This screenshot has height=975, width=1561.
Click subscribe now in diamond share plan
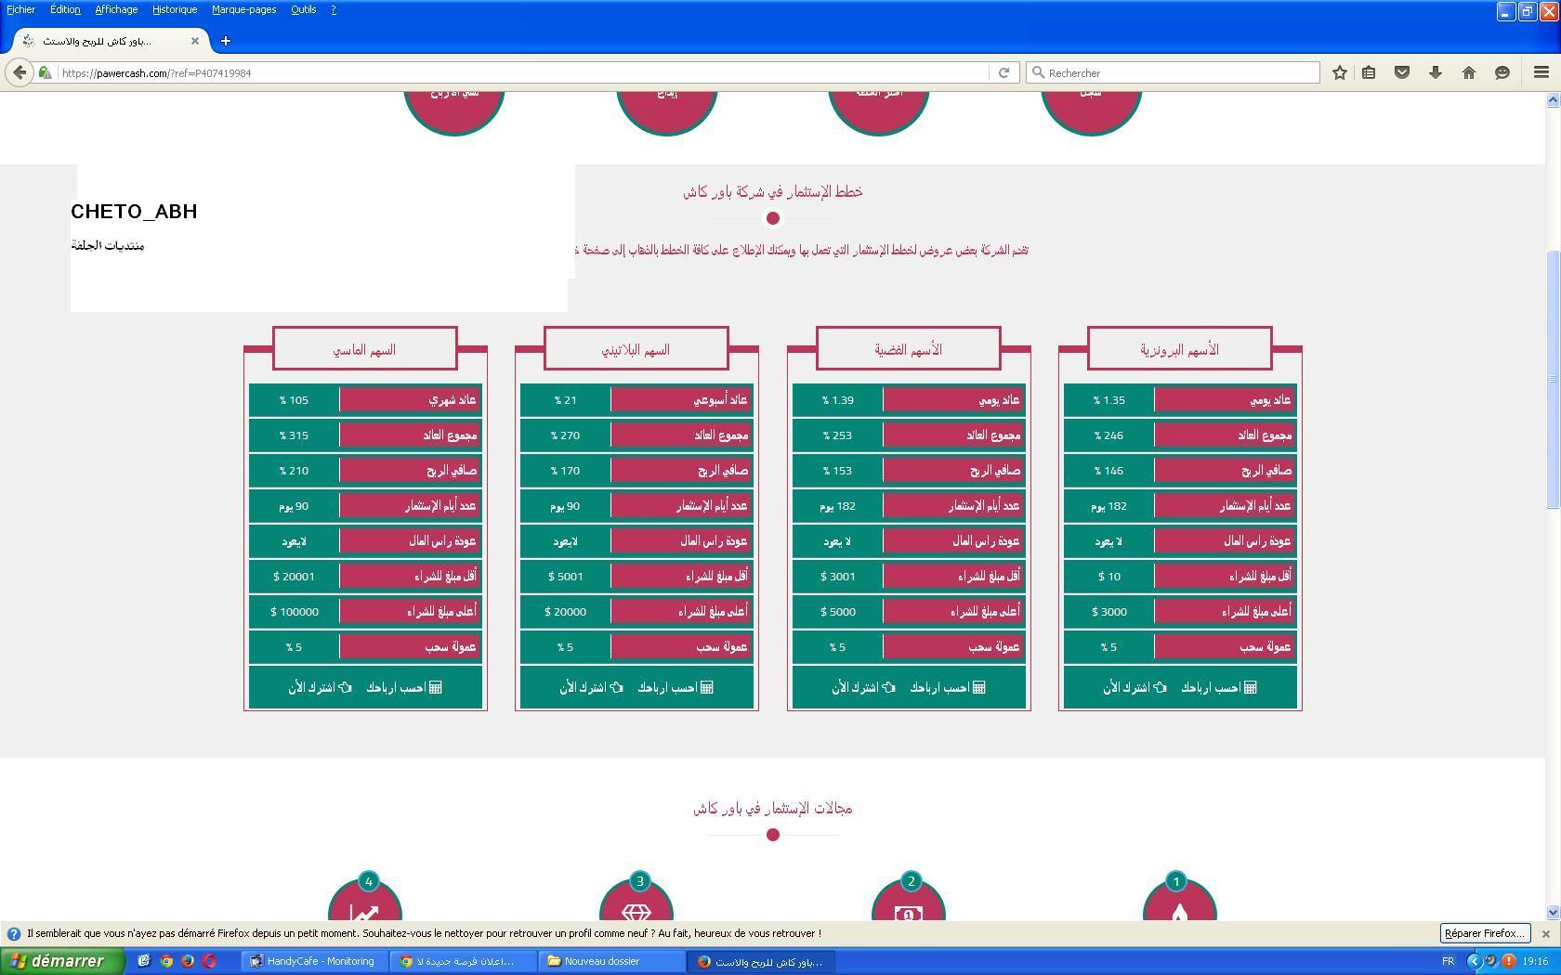[x=320, y=687]
